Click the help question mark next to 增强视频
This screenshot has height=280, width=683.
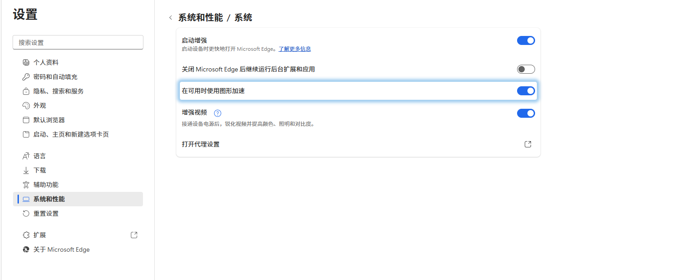218,113
